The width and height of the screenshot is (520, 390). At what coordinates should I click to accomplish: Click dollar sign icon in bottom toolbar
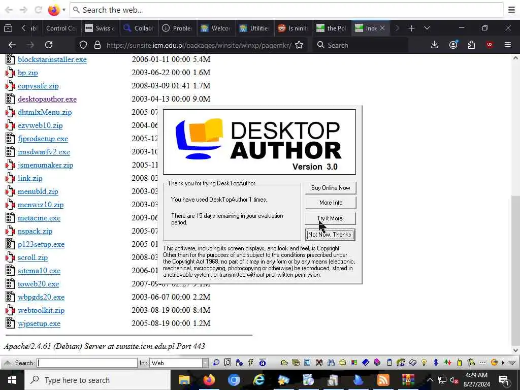point(436,363)
